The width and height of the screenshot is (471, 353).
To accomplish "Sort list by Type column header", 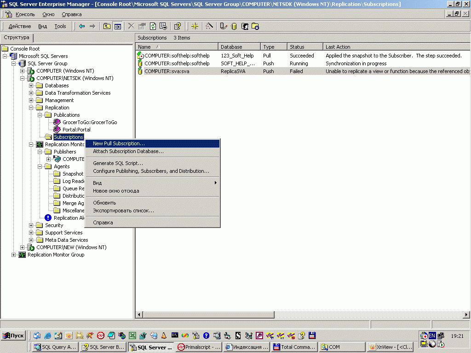I will pos(274,47).
